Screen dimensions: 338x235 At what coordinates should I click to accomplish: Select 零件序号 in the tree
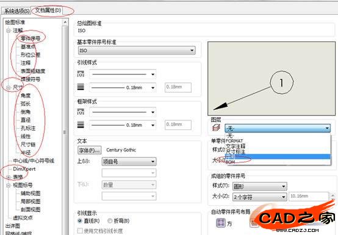[x=31, y=38]
